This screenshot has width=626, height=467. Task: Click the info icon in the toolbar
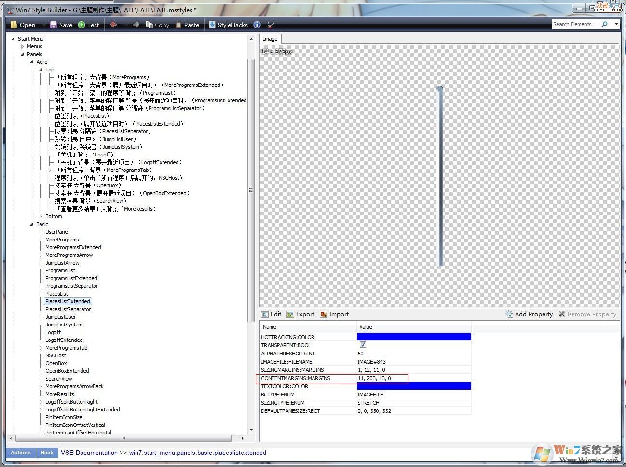(257, 25)
